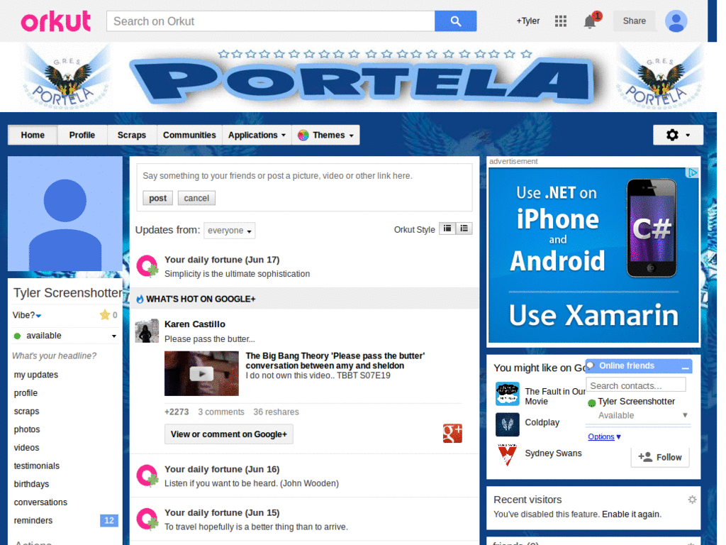Click the star icon beside Vibe

pyautogui.click(x=105, y=314)
